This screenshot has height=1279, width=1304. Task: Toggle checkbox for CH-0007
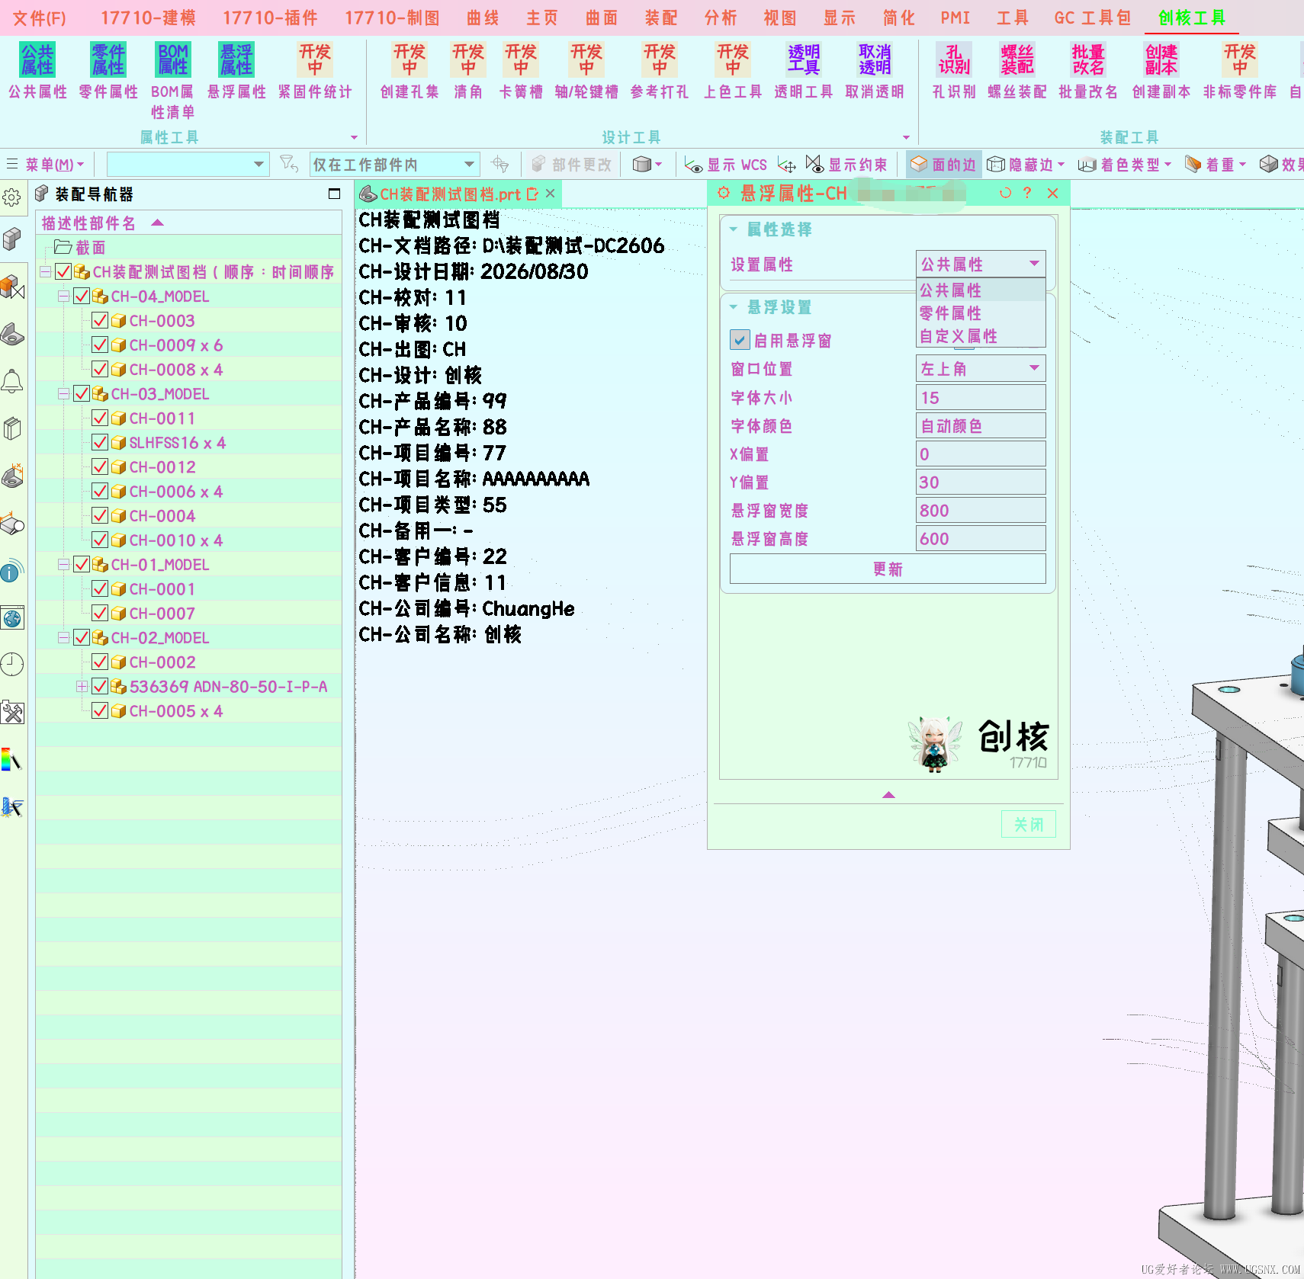(x=99, y=613)
